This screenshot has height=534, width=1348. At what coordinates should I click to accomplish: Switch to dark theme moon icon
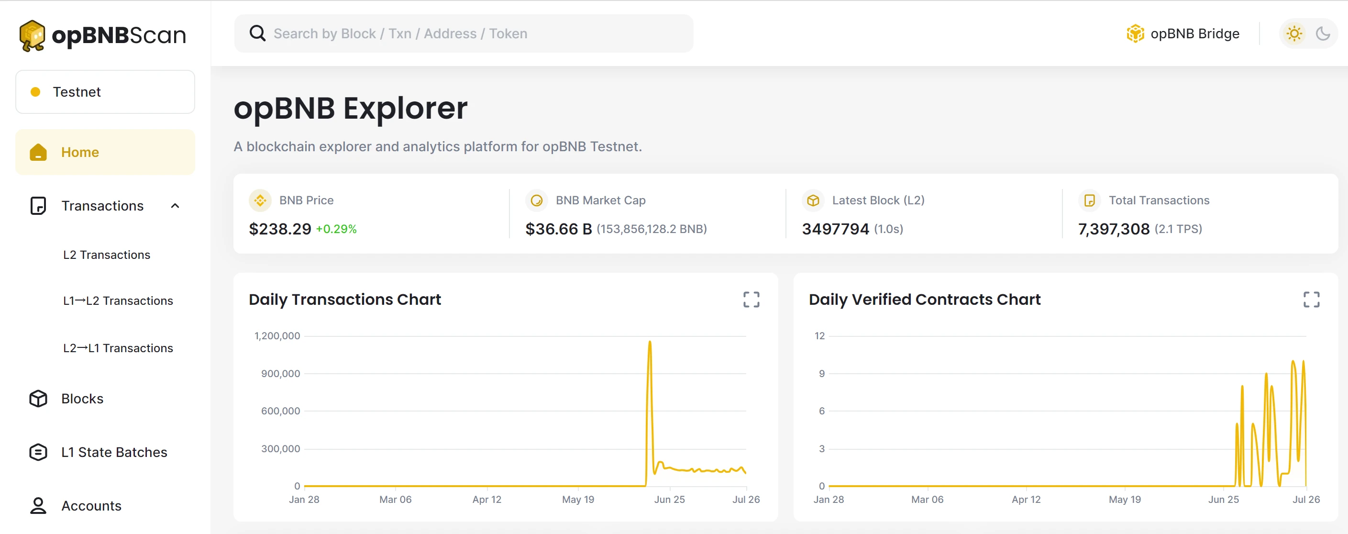(x=1322, y=33)
